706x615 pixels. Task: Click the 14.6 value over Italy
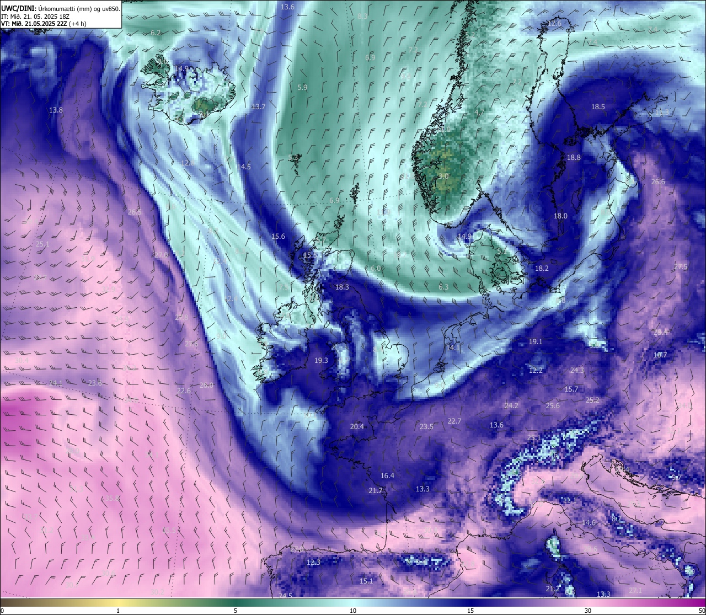589,523
